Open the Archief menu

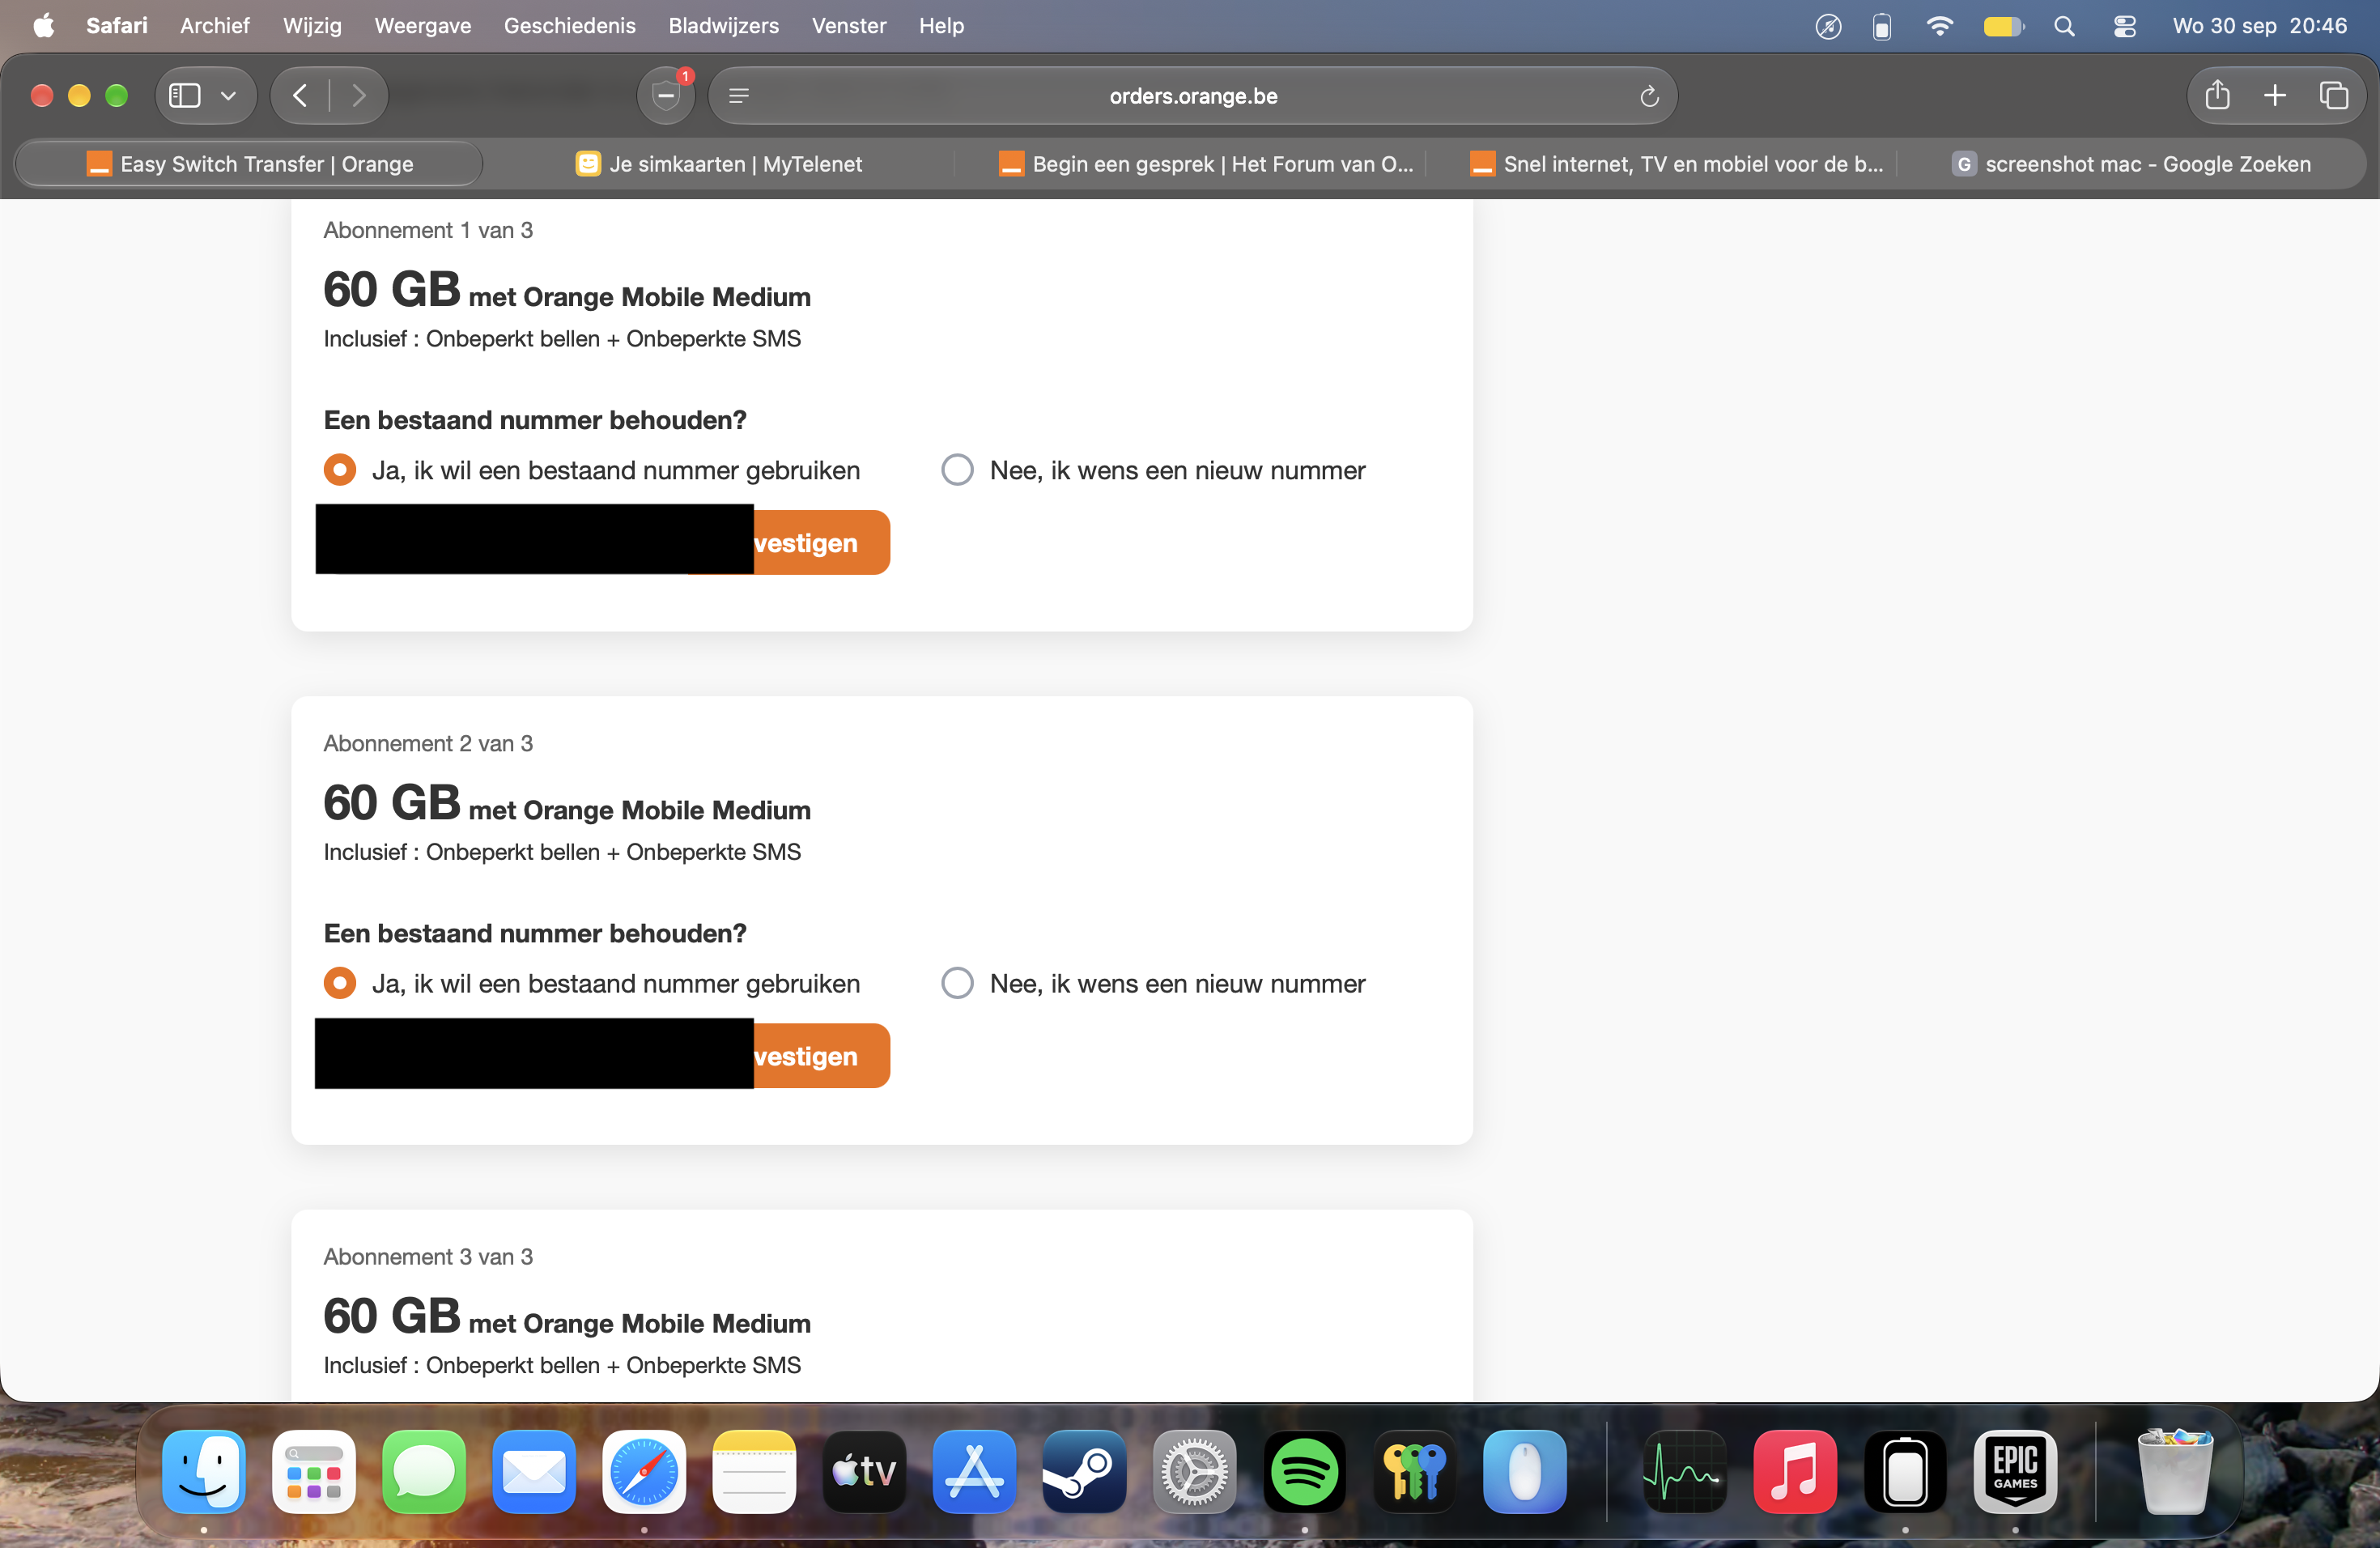[x=215, y=26]
